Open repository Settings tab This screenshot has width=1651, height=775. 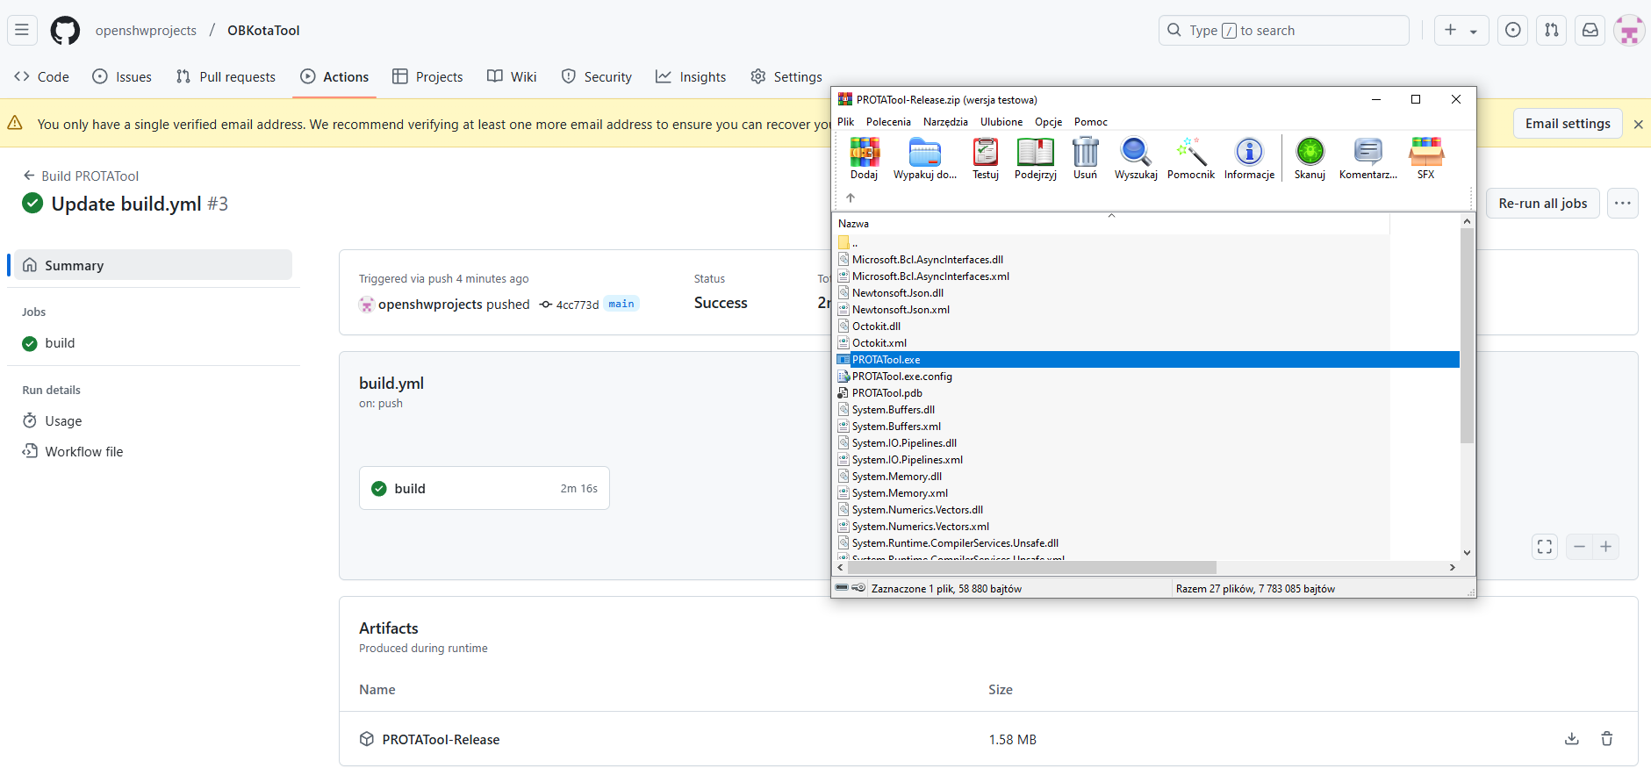[786, 77]
